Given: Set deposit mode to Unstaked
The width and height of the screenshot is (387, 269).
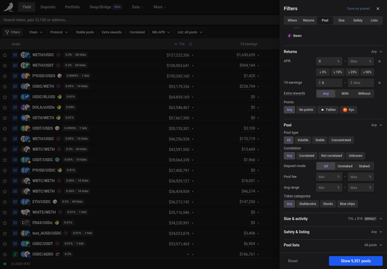Looking at the screenshot, I should pyautogui.click(x=345, y=166).
